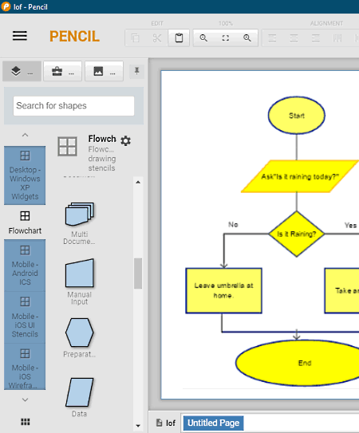Screen dimensions: 359x433
Task: Click the Zoom in magnifier icon
Action: pyautogui.click(x=247, y=37)
